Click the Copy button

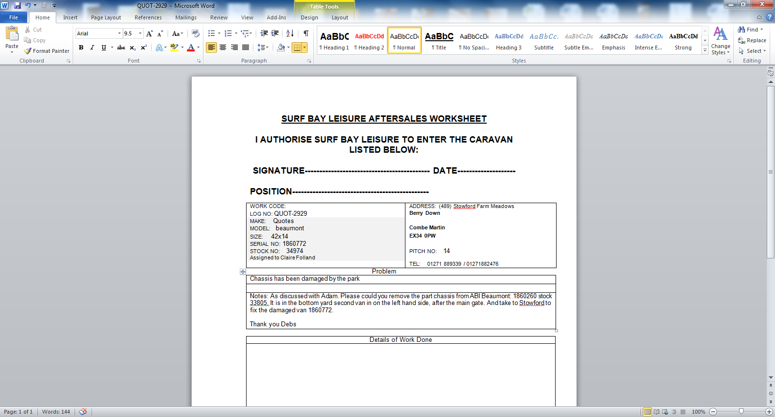[x=35, y=40]
